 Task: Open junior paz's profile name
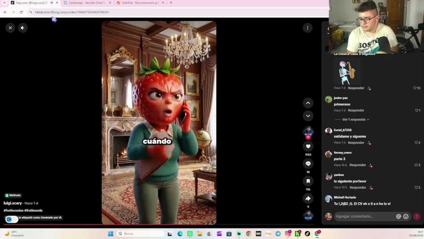pyautogui.click(x=341, y=98)
